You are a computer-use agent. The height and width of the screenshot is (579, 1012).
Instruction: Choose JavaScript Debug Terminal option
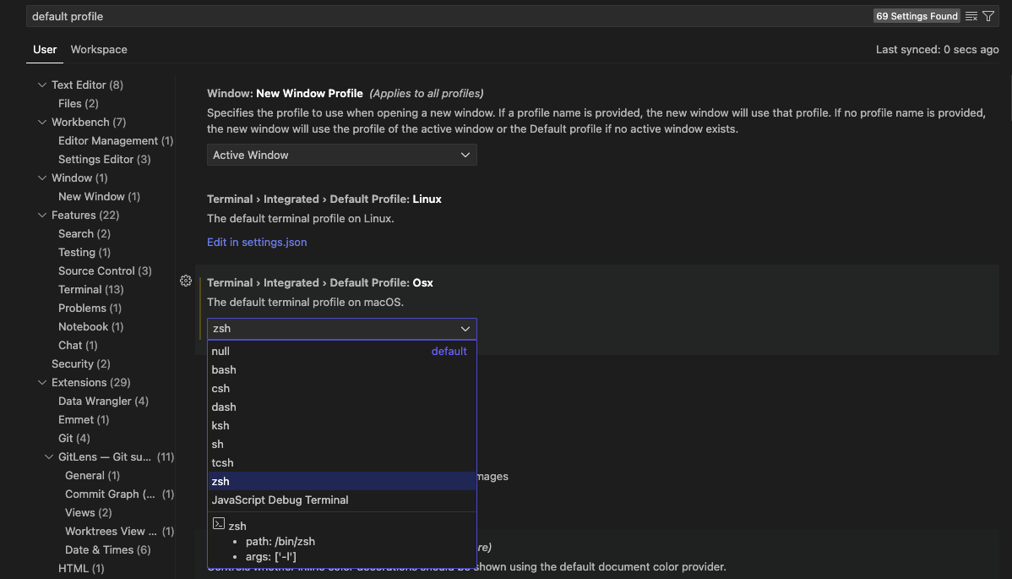[341, 500]
